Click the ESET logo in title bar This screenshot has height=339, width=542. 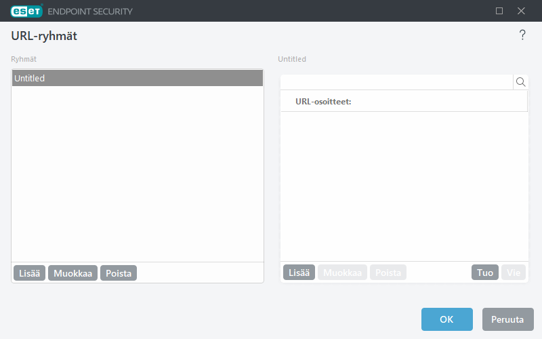(26, 11)
